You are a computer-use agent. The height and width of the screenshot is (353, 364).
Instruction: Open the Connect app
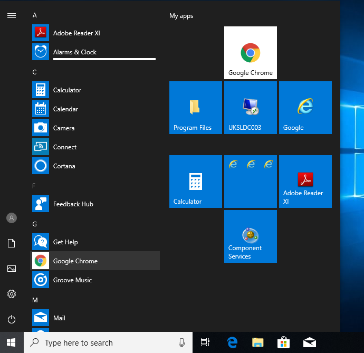click(x=95, y=147)
